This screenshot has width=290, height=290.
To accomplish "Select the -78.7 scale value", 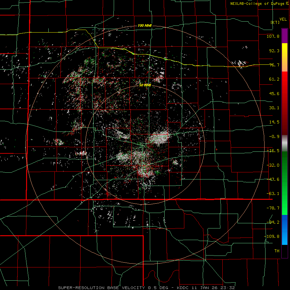I will point(273,208).
